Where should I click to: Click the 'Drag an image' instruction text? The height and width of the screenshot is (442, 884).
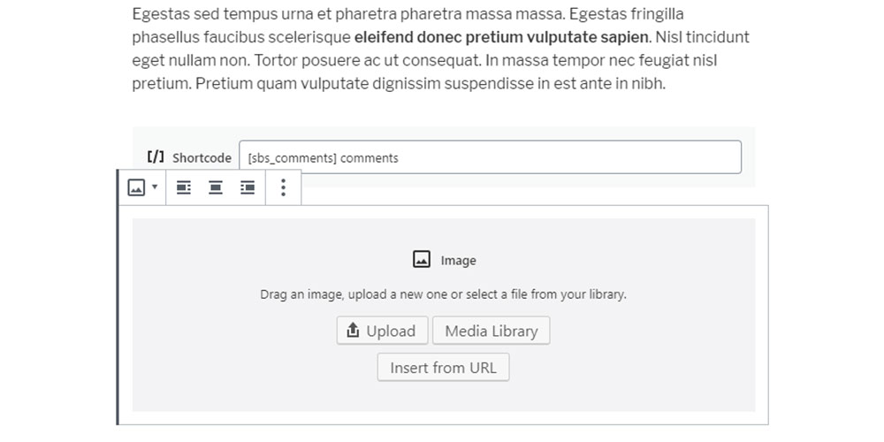[x=443, y=294]
